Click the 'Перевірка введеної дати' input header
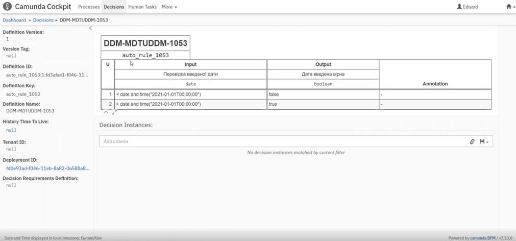The image size is (516, 241). click(190, 74)
